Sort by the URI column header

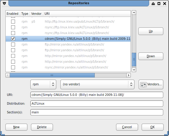point(87,14)
